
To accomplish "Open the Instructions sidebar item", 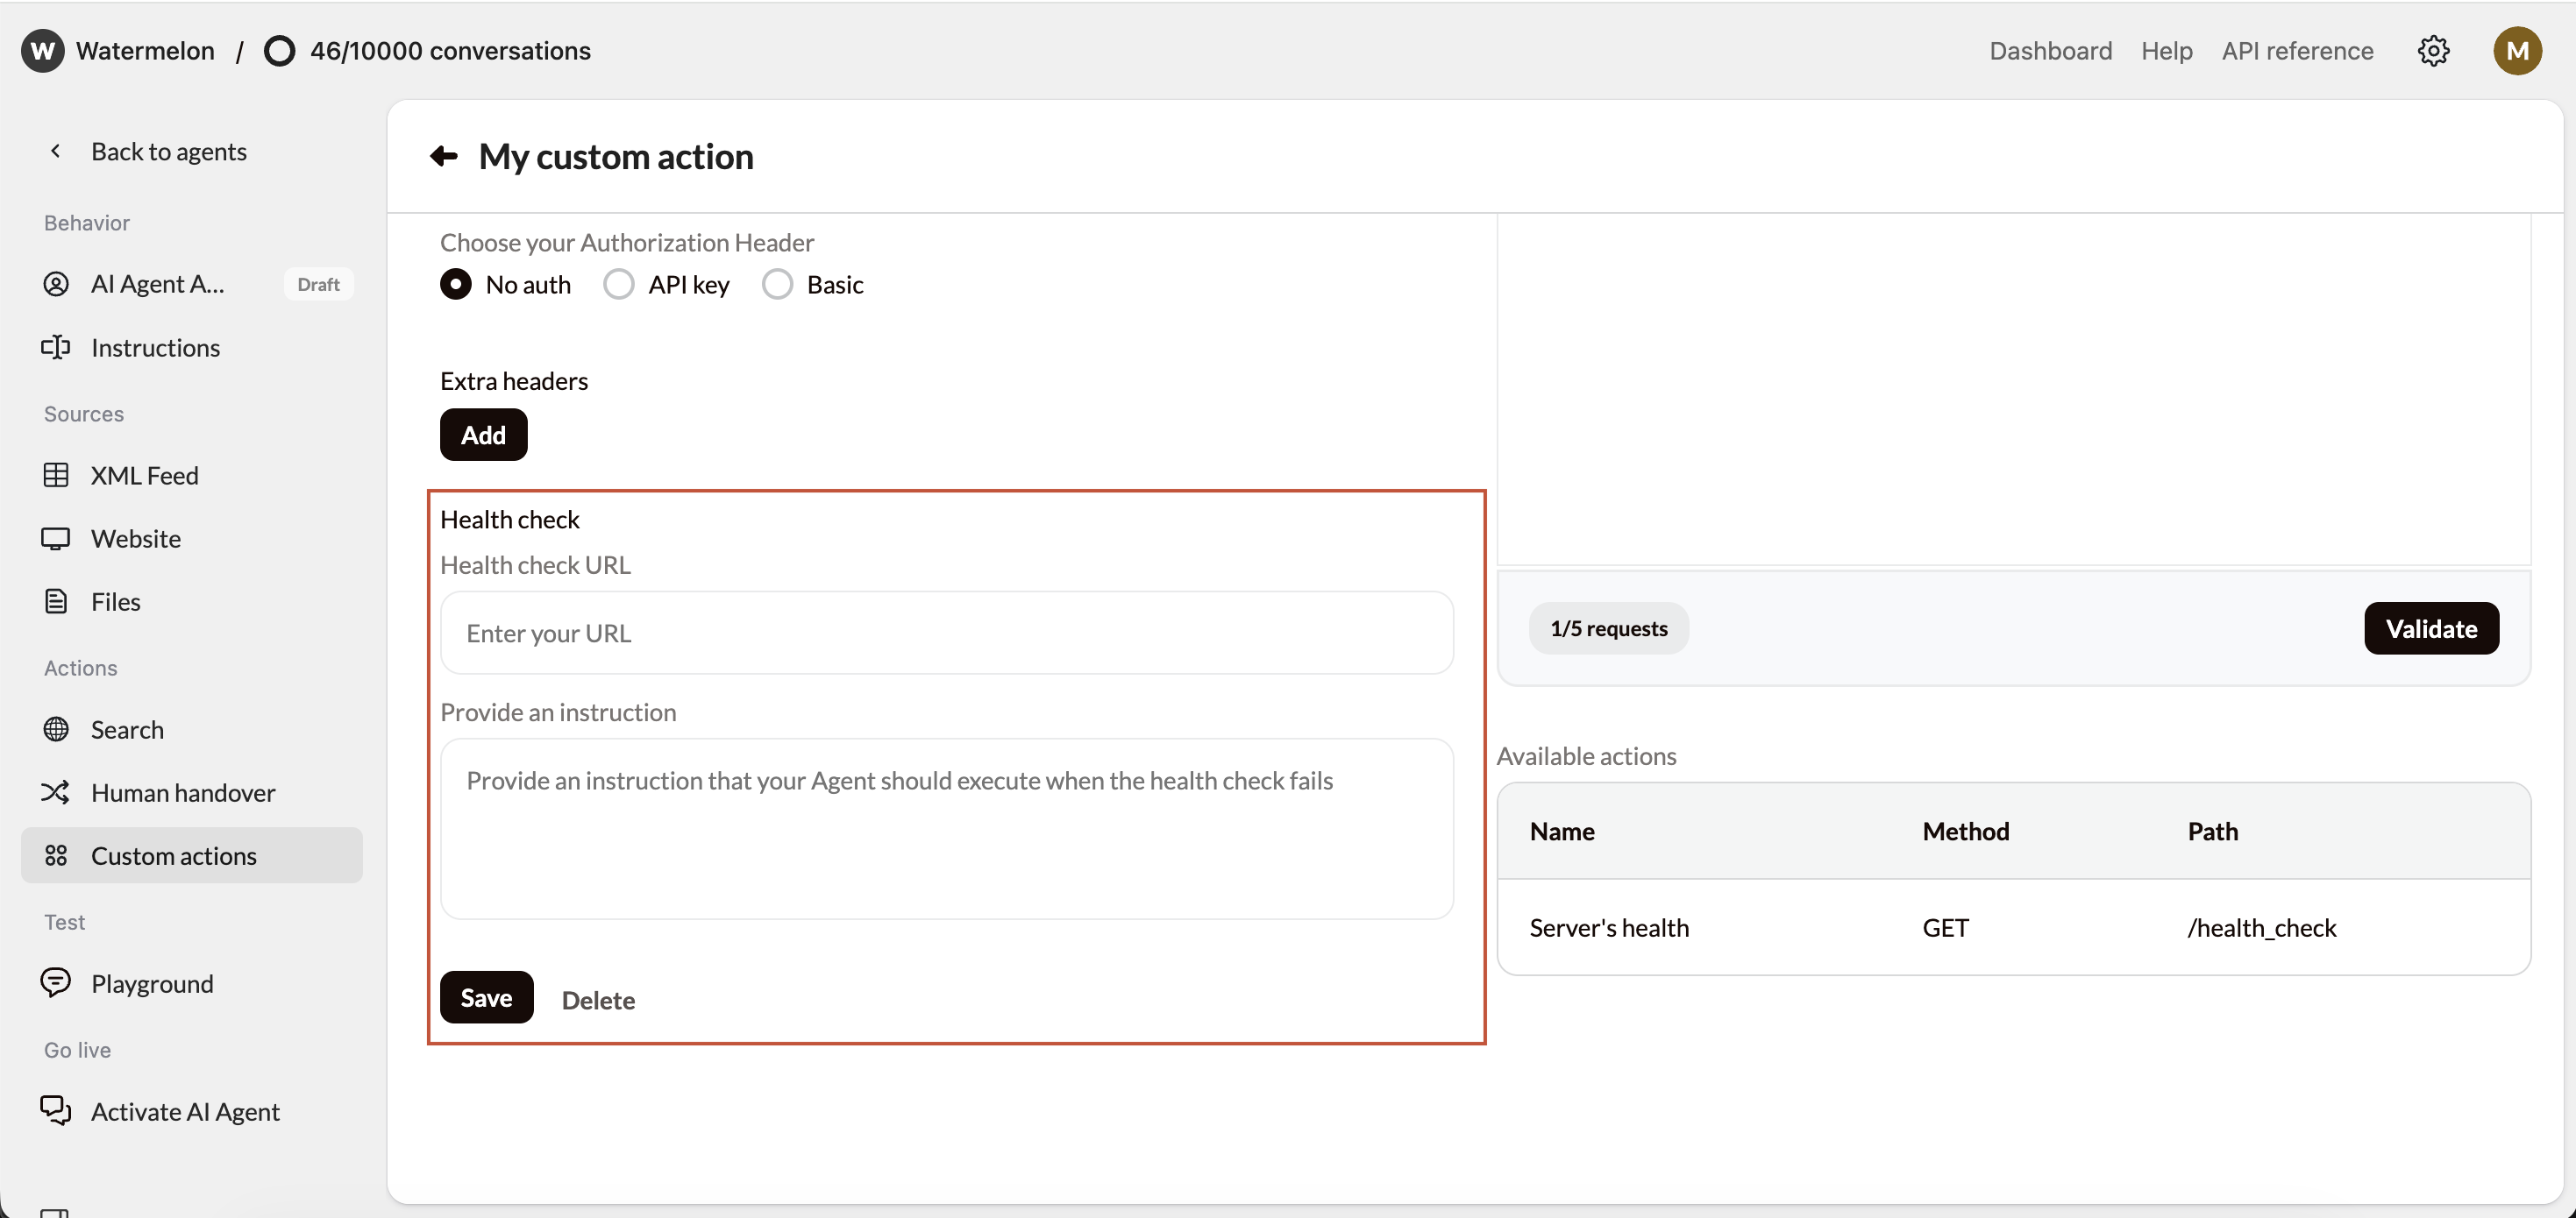I will click(x=155, y=348).
